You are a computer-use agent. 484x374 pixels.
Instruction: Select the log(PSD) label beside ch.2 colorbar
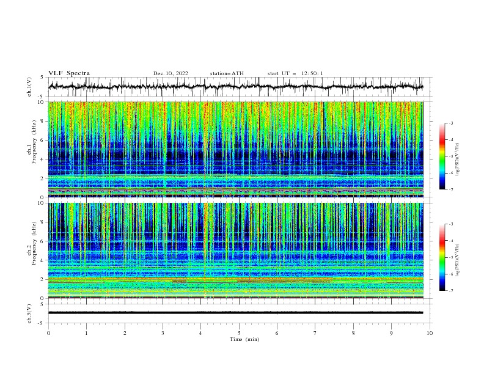457,260
